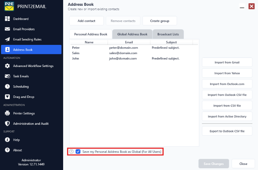Click the Administration and Audit shield icon

coord(7,123)
